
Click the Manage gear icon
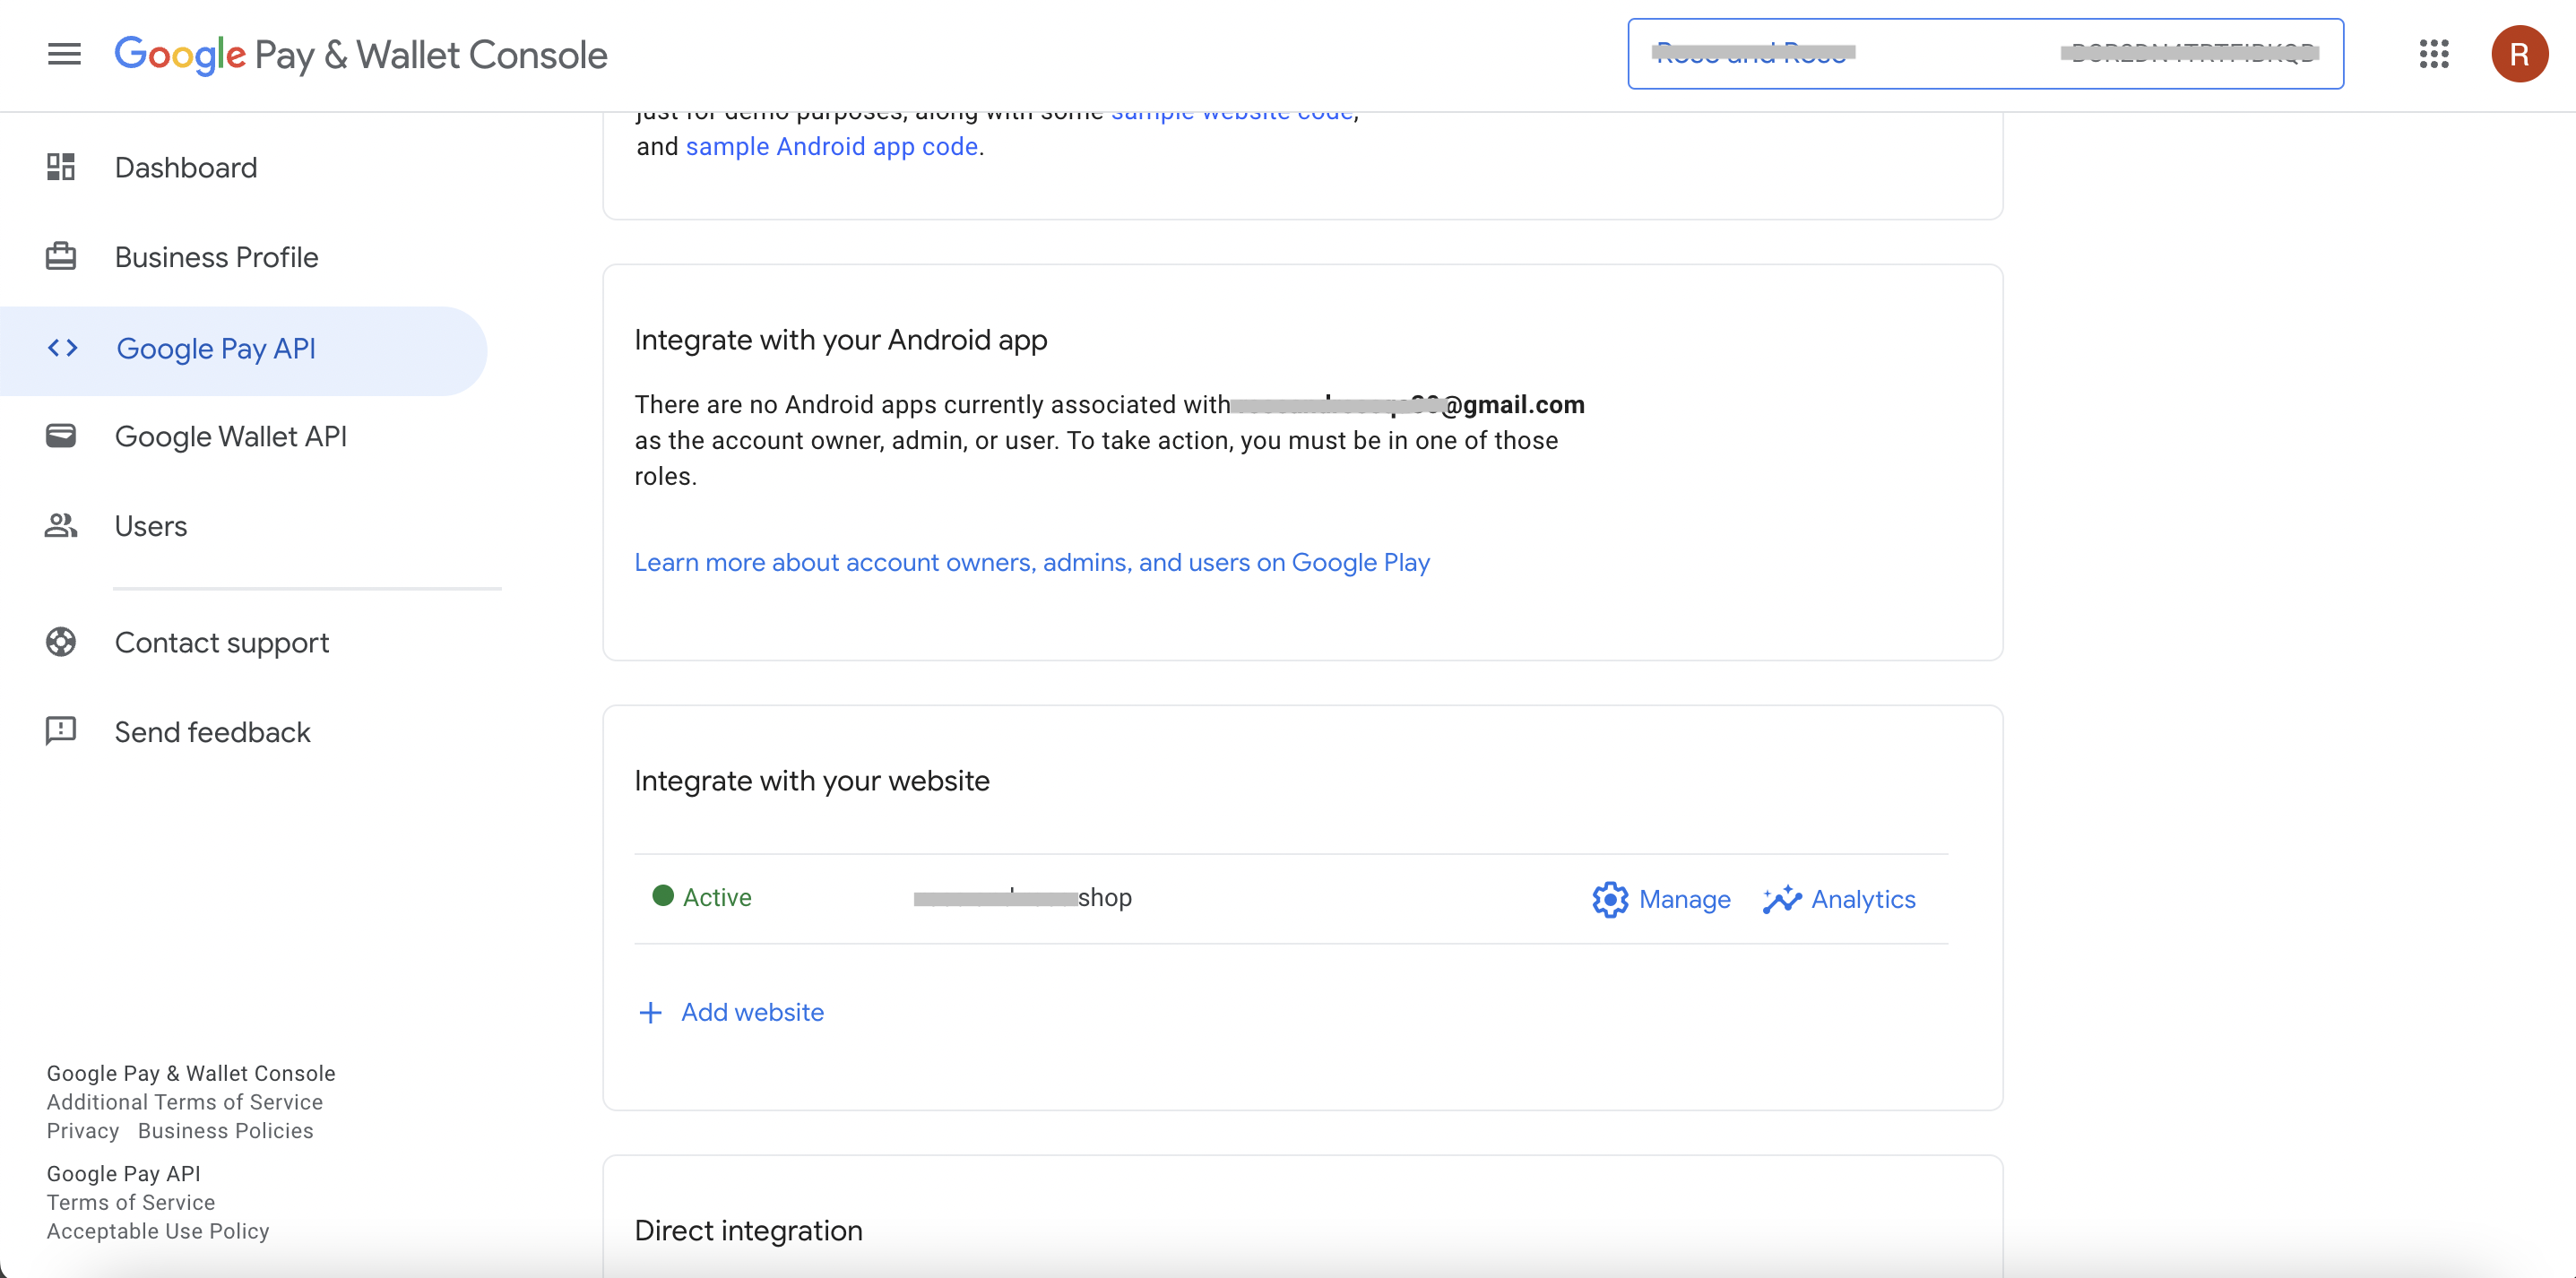pyautogui.click(x=1610, y=899)
